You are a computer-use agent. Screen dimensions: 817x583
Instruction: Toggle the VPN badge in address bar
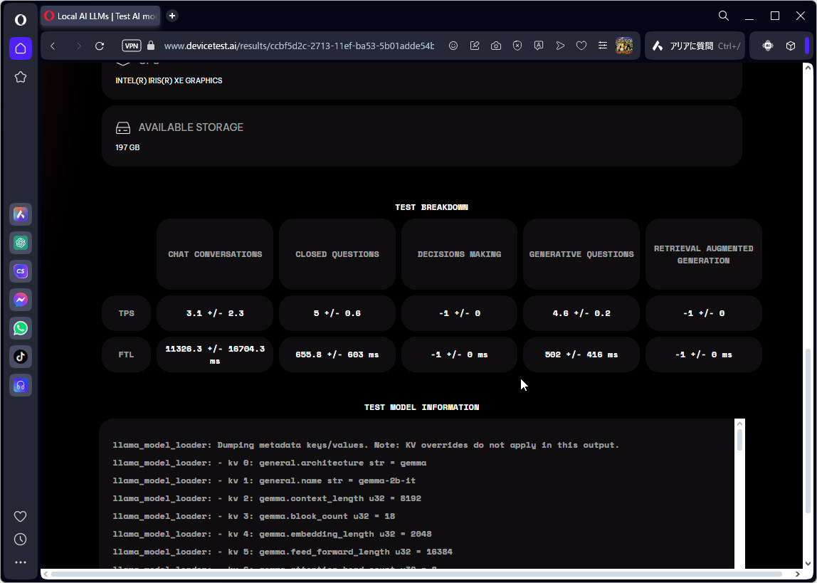click(x=131, y=45)
